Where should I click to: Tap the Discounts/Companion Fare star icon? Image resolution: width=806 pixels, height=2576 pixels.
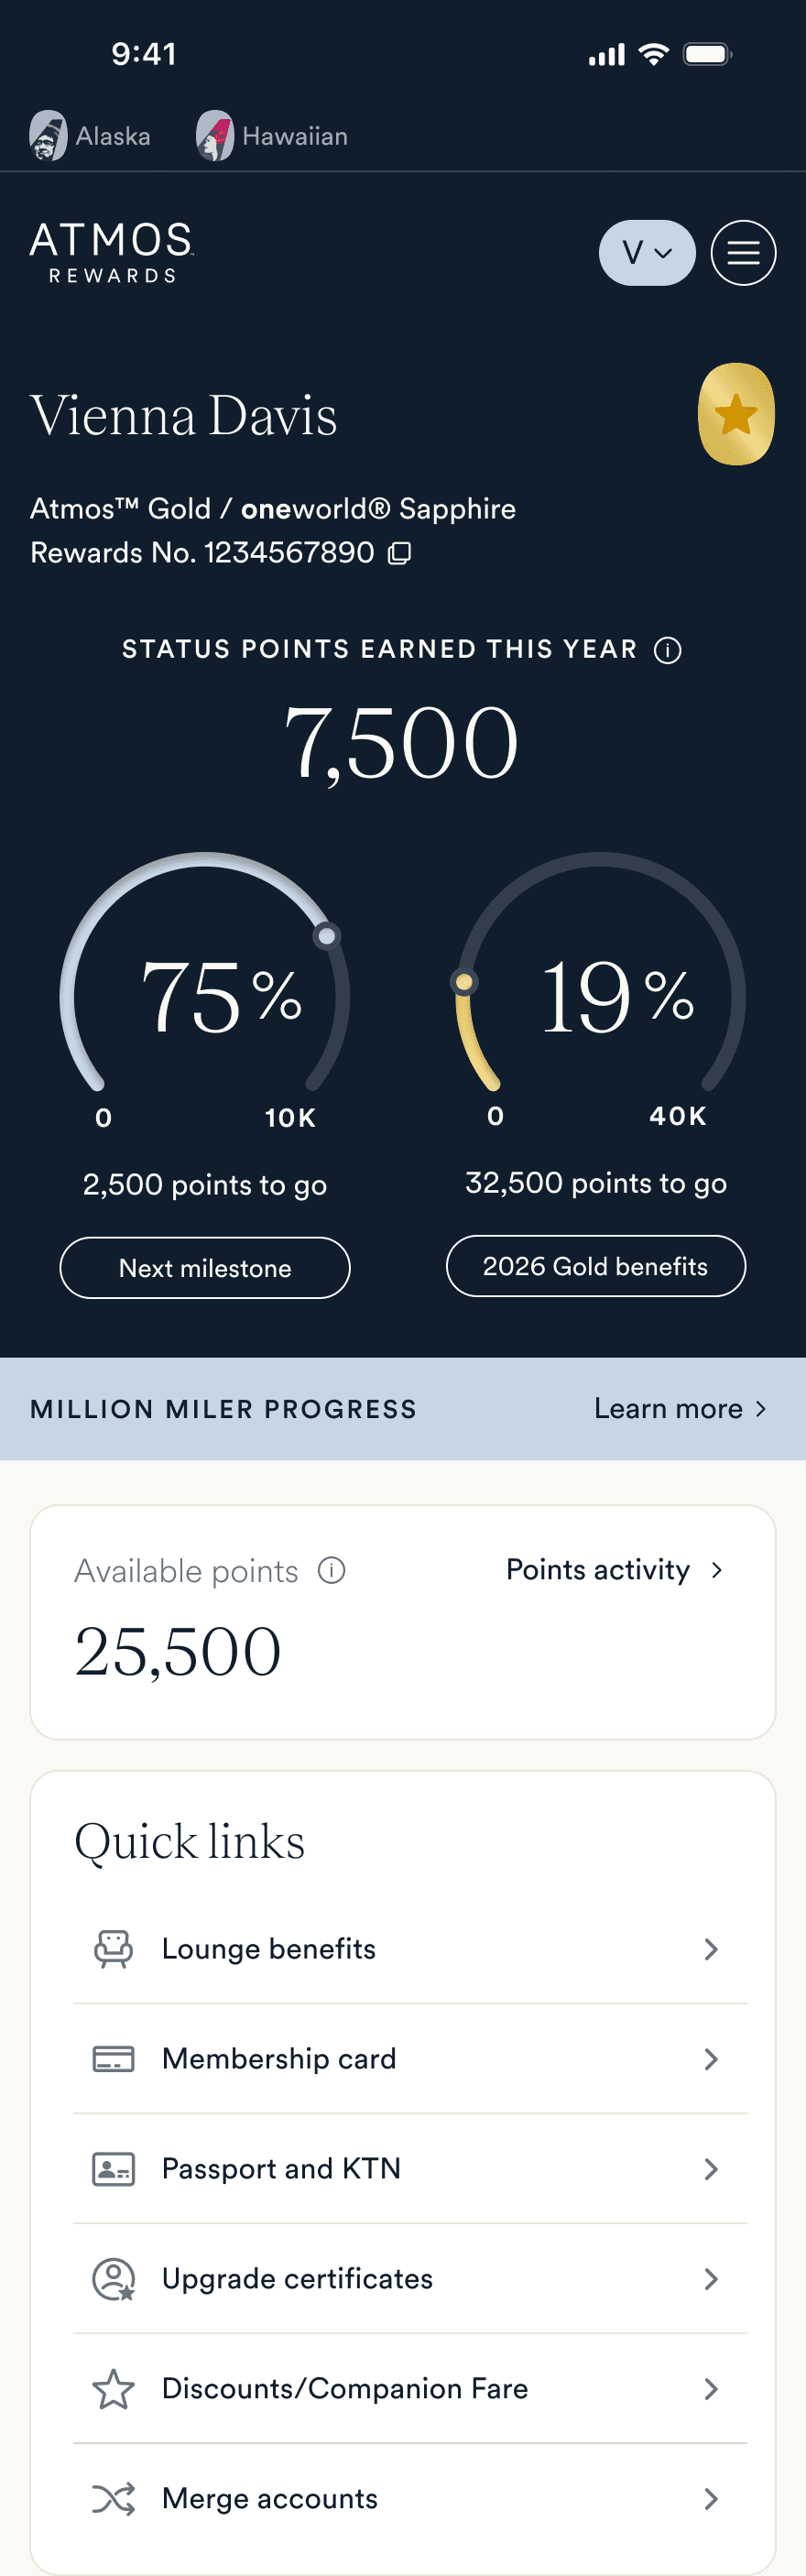[113, 2389]
